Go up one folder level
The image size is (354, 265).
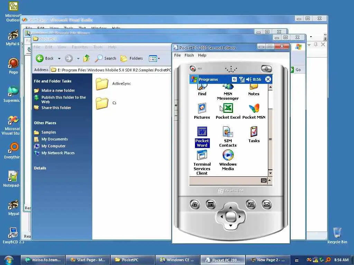point(86,58)
